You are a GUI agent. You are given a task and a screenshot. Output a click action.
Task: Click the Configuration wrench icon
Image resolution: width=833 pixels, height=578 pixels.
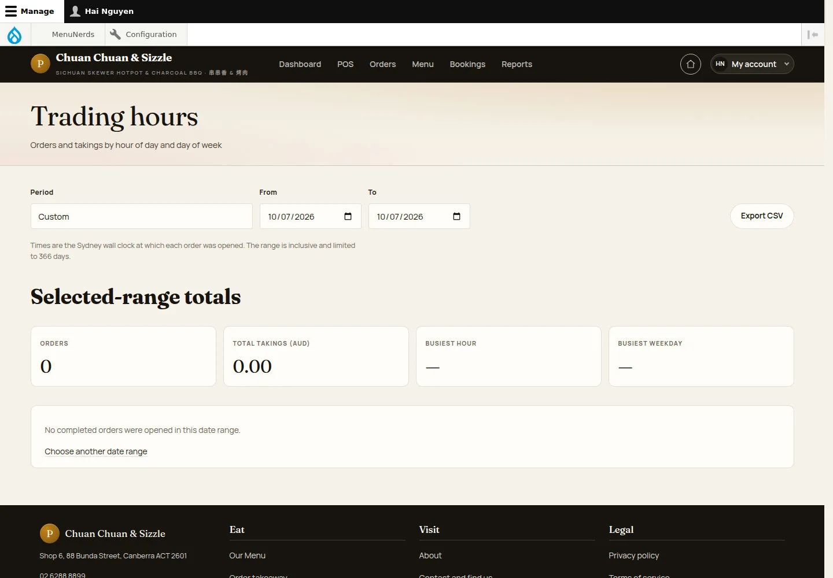(x=115, y=34)
